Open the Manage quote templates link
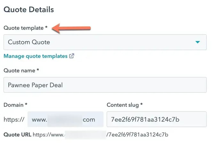The width and height of the screenshot is (220, 147). (x=35, y=56)
